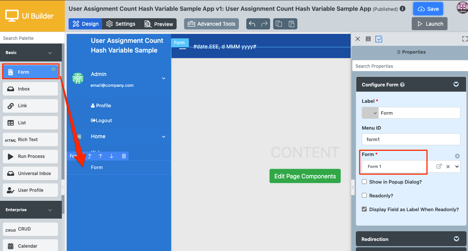Close the properties panel with the X icon
Image resolution: width=468 pixels, height=251 pixels.
pyautogui.click(x=358, y=39)
